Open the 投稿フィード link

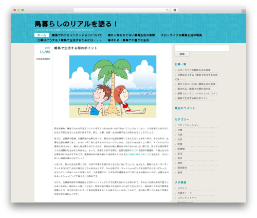[x=185, y=193]
